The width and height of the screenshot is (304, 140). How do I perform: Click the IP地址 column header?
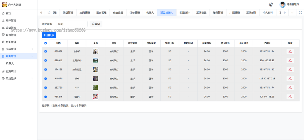point(267,43)
